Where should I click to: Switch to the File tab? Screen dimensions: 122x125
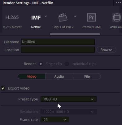coord(87,76)
